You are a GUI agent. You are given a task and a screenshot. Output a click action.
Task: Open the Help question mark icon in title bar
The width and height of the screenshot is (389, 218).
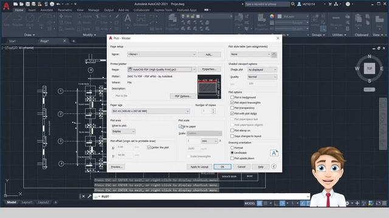click(x=348, y=4)
